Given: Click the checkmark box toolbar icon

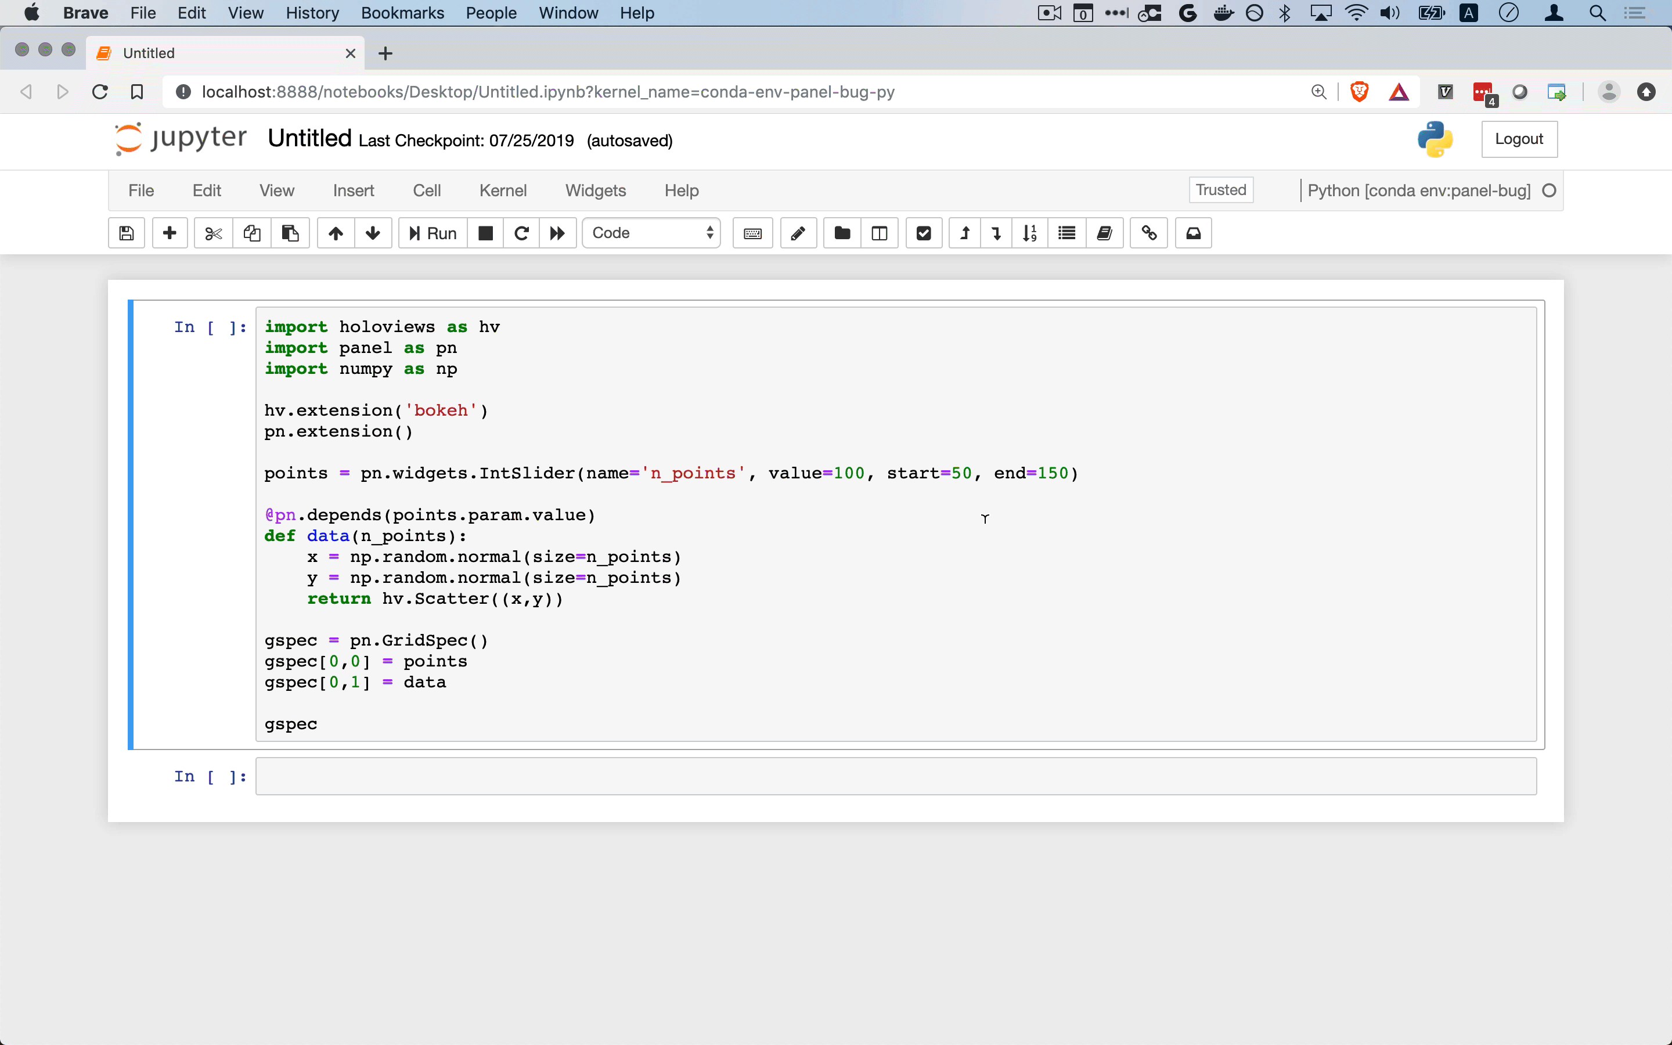Looking at the screenshot, I should 924,233.
